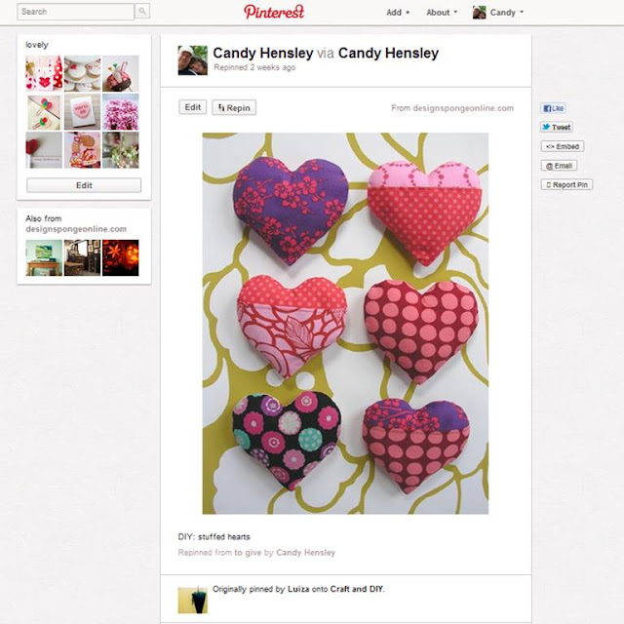Focus the Search input field
This screenshot has height=624, width=624.
click(76, 12)
